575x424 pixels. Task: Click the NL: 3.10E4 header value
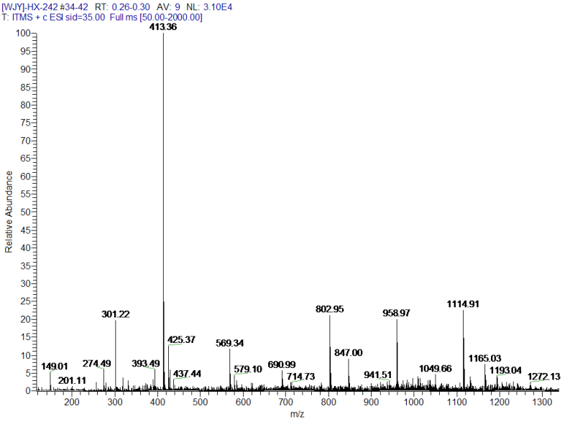209,7
